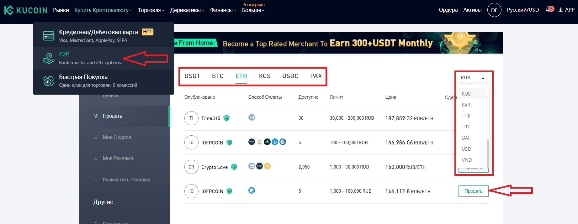Click the Моя Реклама sidebar icon
578x224 pixels.
coord(95,158)
